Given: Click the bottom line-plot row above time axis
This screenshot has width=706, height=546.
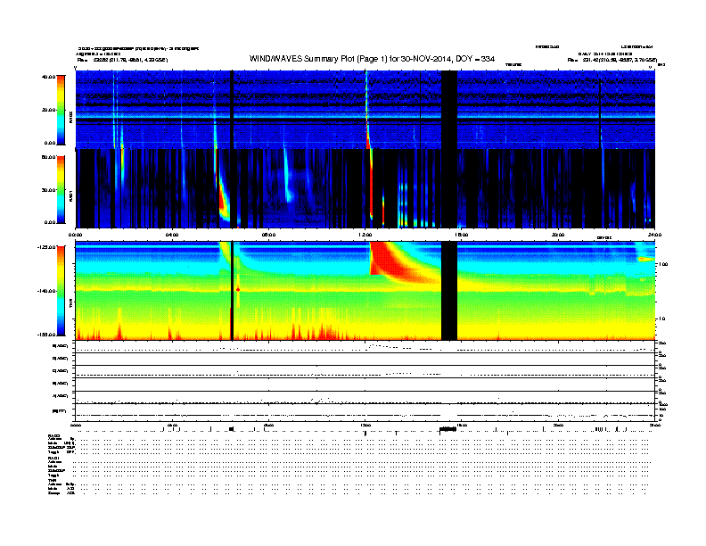Looking at the screenshot, I should 365,412.
